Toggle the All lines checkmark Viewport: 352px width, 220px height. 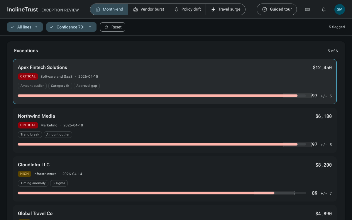[12, 27]
